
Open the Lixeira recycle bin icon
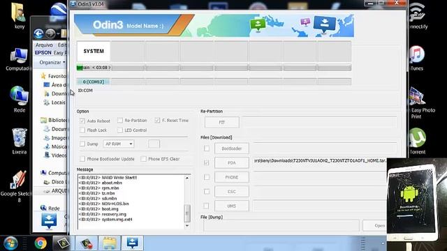coord(19,142)
